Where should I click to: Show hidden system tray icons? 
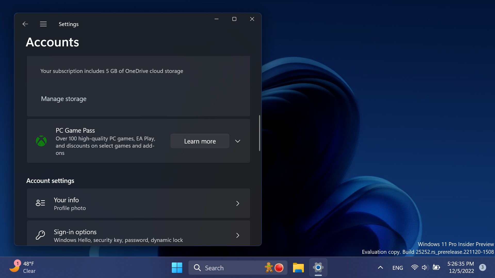click(380, 267)
